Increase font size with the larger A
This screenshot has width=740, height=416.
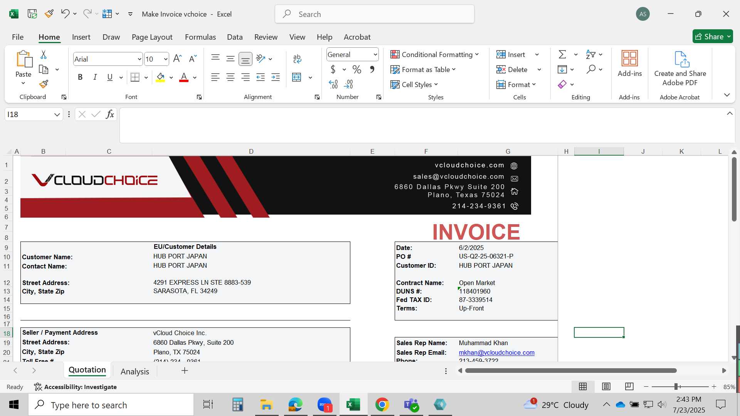(x=177, y=59)
